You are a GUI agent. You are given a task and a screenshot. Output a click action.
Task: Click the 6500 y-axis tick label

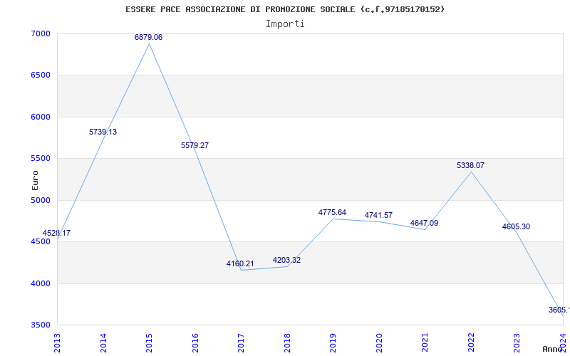point(40,75)
